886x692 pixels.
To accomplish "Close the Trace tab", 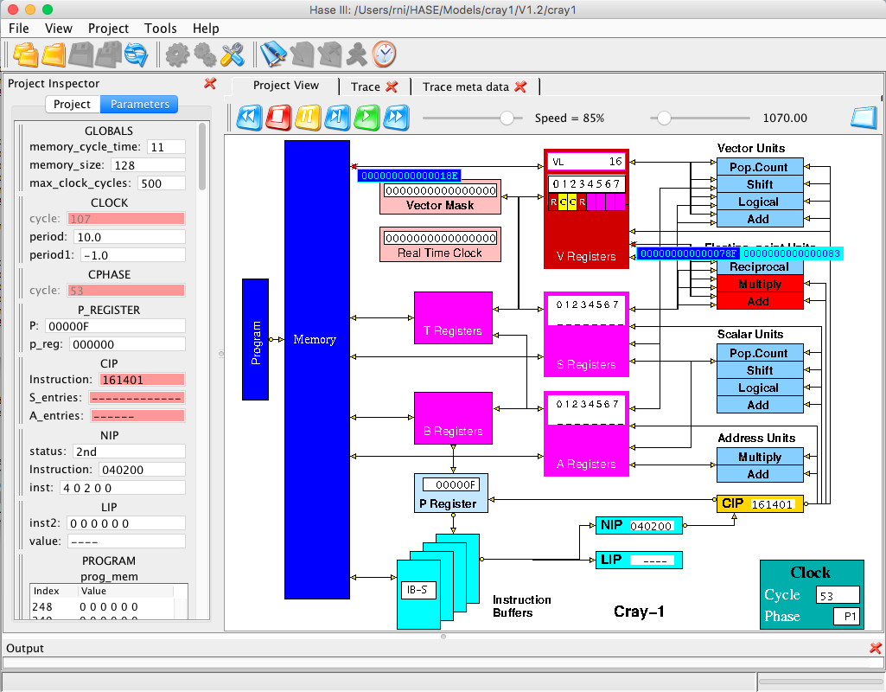I will [x=392, y=87].
